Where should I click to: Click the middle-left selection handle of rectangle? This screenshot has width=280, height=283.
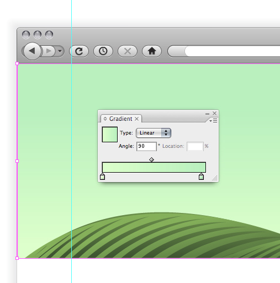point(17,161)
